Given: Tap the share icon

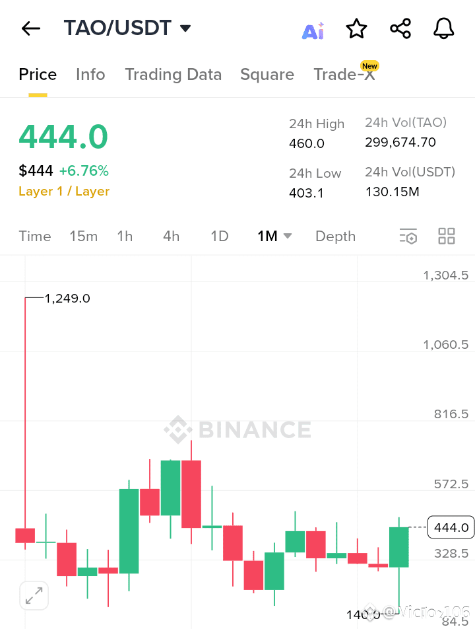Looking at the screenshot, I should point(400,28).
